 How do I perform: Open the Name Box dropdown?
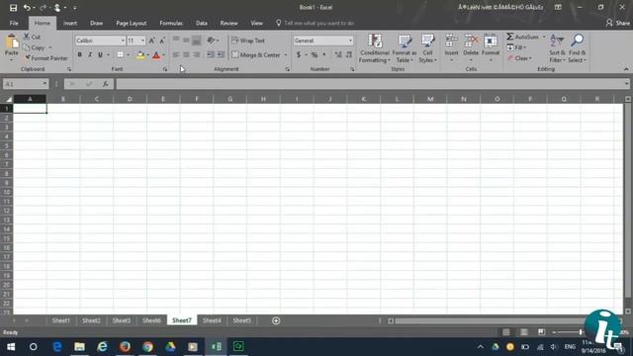point(45,84)
